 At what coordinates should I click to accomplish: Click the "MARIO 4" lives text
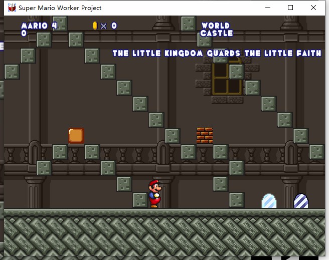pos(39,26)
